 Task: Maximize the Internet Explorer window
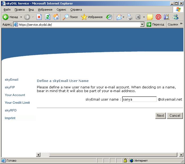(x=177, y=3)
